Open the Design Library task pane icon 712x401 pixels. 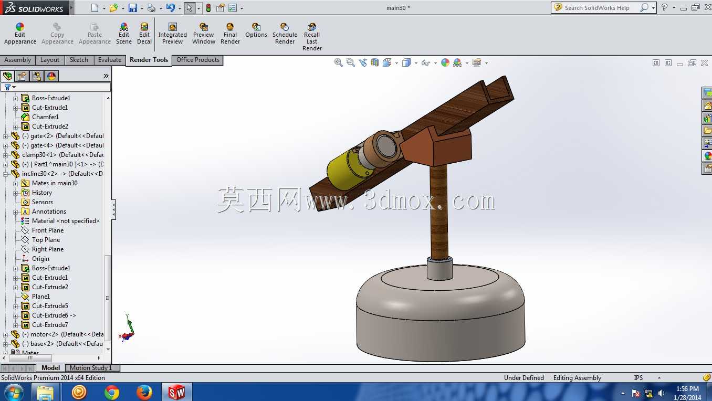click(x=707, y=118)
